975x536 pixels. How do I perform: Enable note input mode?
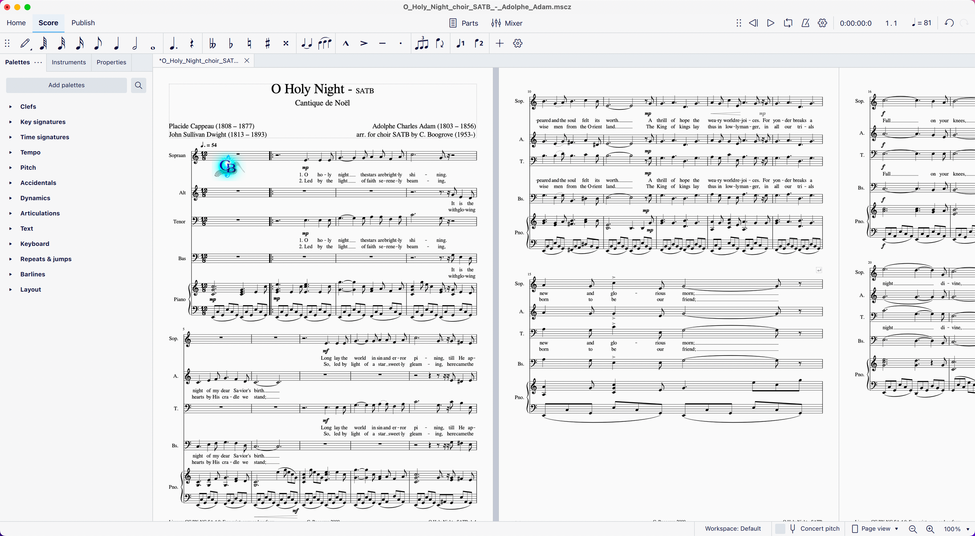click(25, 43)
